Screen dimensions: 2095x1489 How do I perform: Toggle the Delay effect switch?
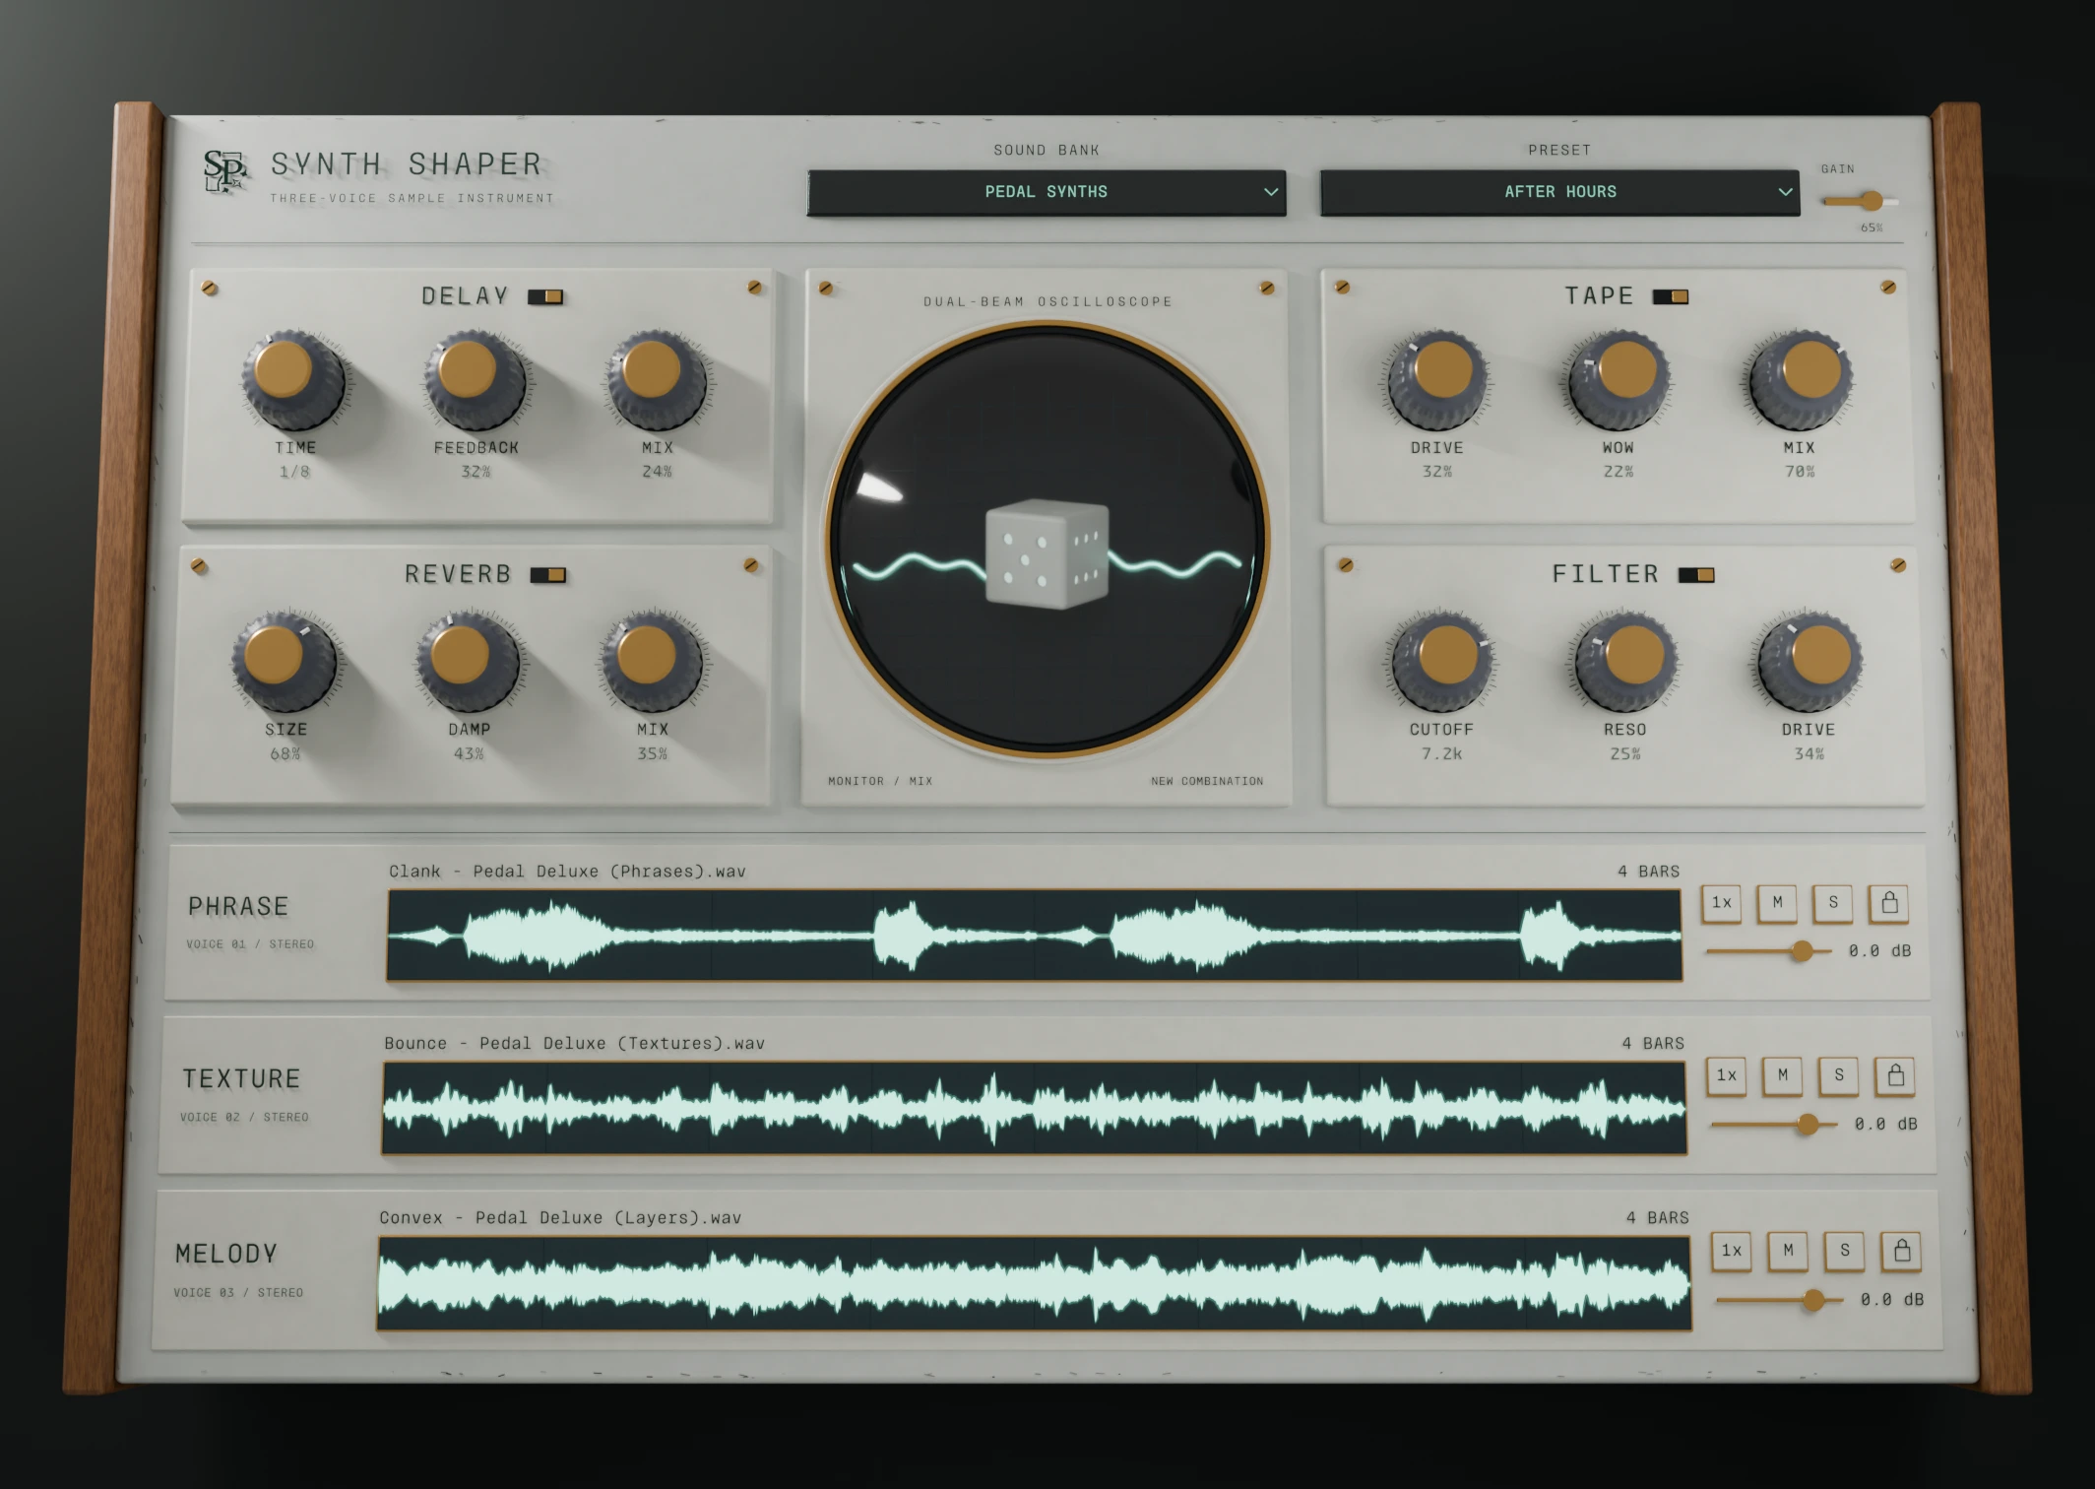(545, 296)
